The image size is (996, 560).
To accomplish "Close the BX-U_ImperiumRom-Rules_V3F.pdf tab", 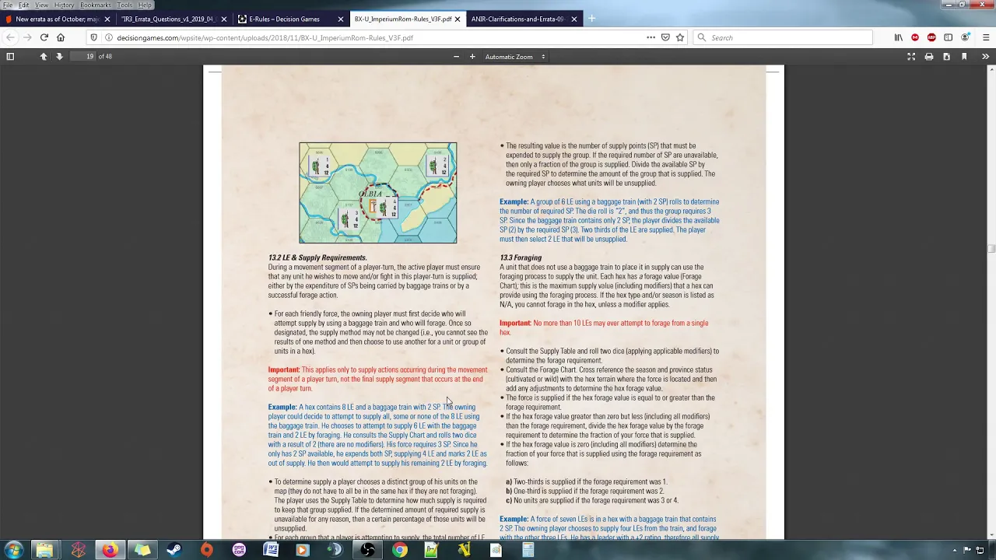I will [x=458, y=19].
